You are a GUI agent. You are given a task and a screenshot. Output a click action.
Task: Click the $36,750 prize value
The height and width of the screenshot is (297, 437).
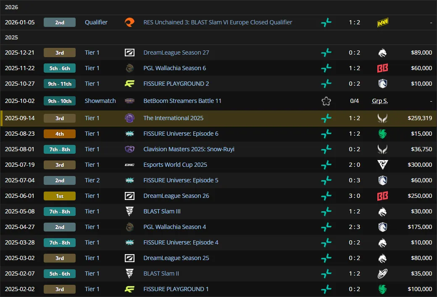(421, 149)
